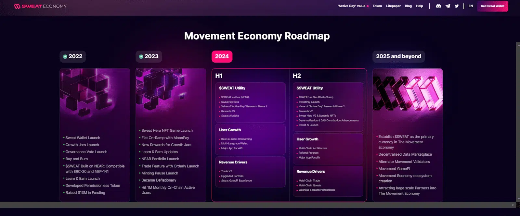Open the "Active Day" value menu item

pyautogui.click(x=353, y=6)
